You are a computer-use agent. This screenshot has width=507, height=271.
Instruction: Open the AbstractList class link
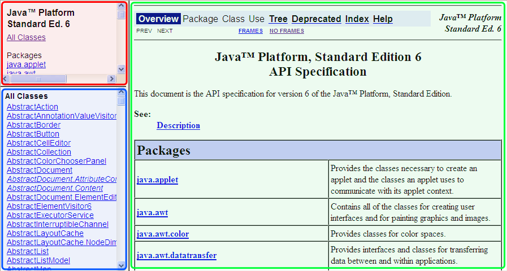[28, 252]
